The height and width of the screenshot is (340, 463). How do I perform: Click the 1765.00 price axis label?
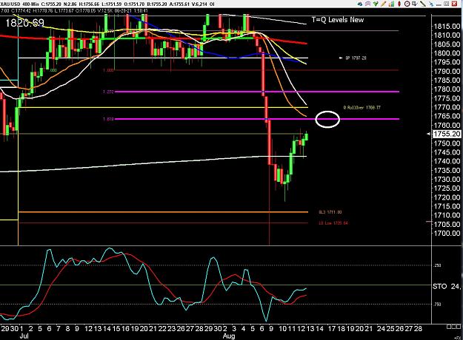(x=447, y=116)
